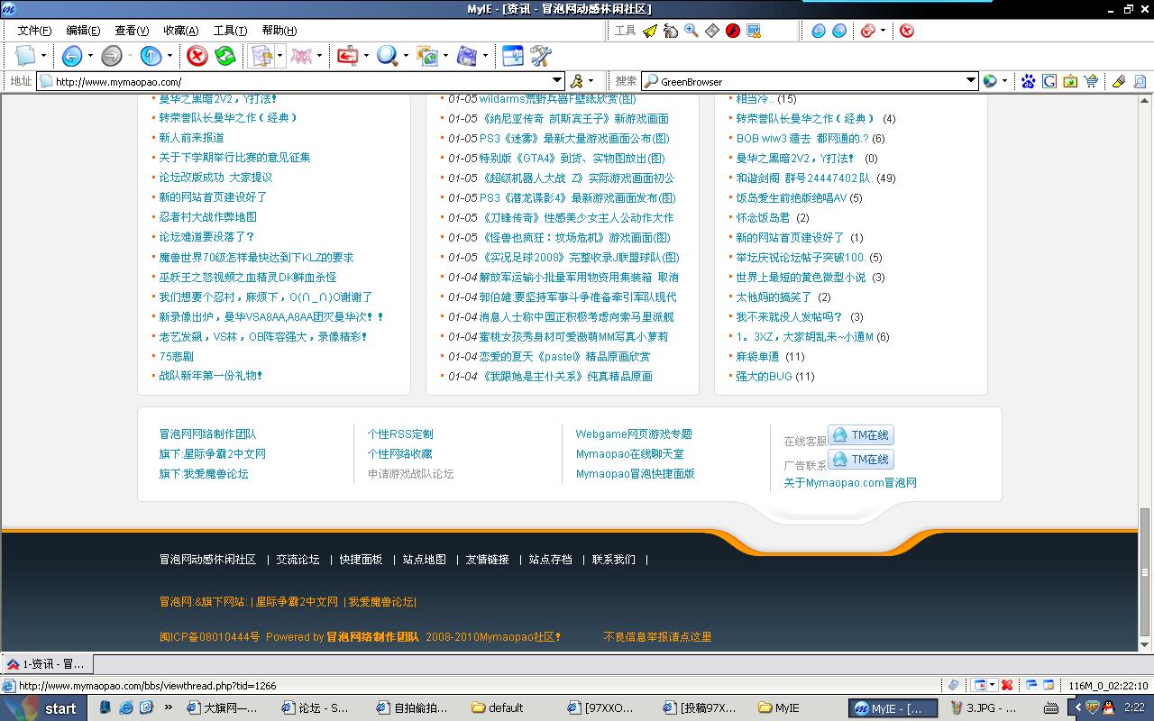
Task: Open dropdown arrow beside Back button
Action: pyautogui.click(x=90, y=56)
